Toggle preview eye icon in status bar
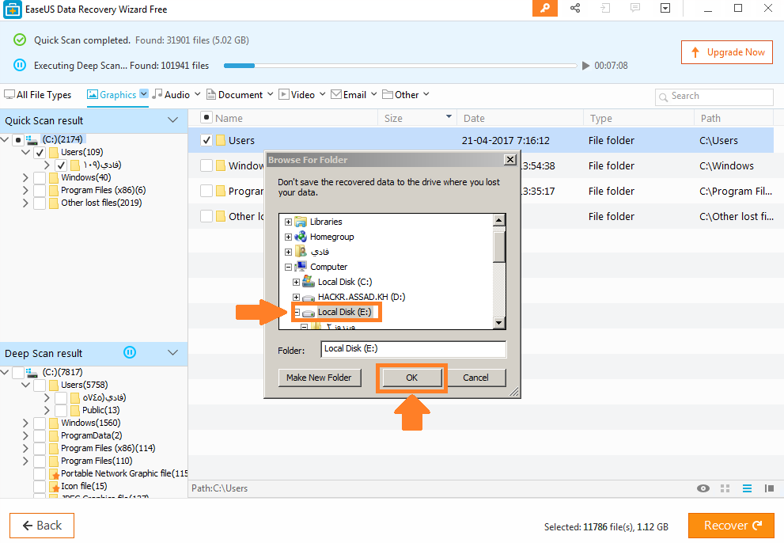The width and height of the screenshot is (784, 543). pyautogui.click(x=703, y=488)
